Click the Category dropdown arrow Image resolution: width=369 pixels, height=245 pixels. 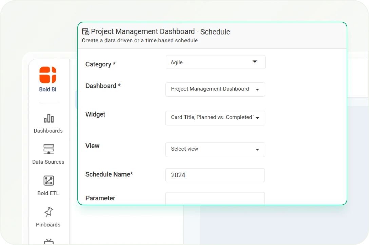255,62
